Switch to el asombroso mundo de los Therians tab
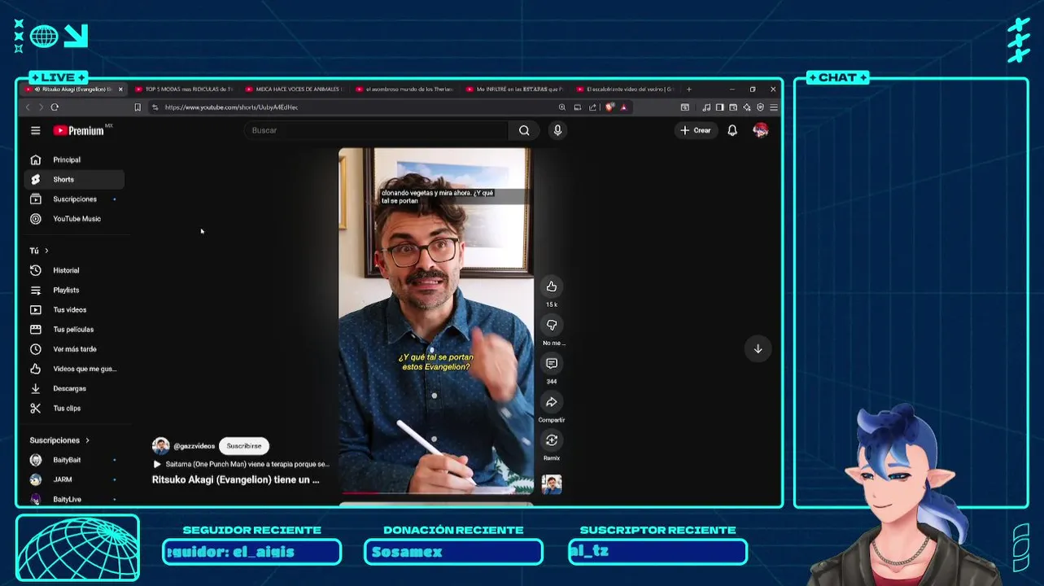This screenshot has width=1044, height=586. tap(405, 90)
